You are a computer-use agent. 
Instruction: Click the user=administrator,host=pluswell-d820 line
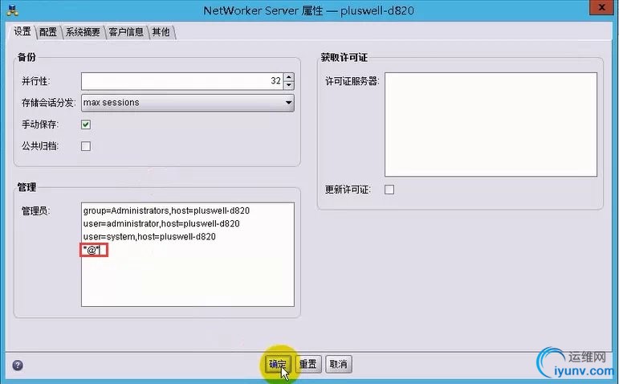coord(161,223)
